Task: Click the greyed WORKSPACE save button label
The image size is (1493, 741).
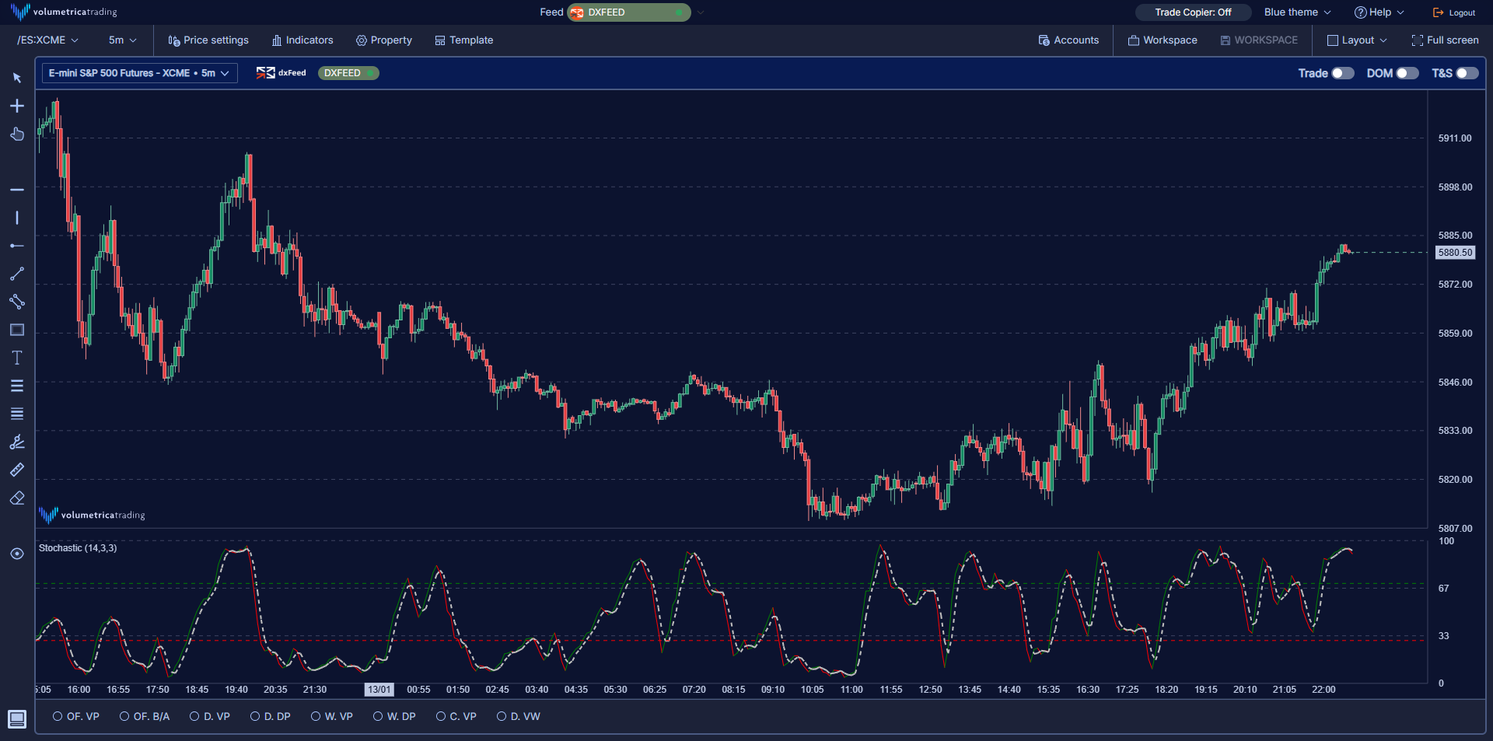Action: (1266, 40)
